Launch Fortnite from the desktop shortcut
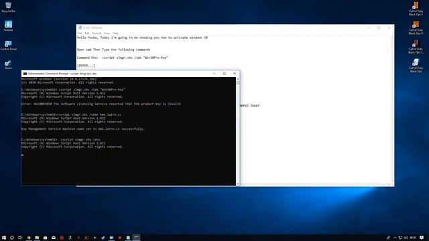Image resolution: width=429 pixels, height=241 pixels. coord(8,26)
